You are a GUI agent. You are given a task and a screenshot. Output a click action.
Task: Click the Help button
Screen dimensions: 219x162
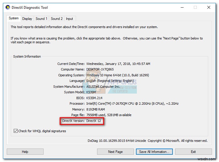(25, 152)
